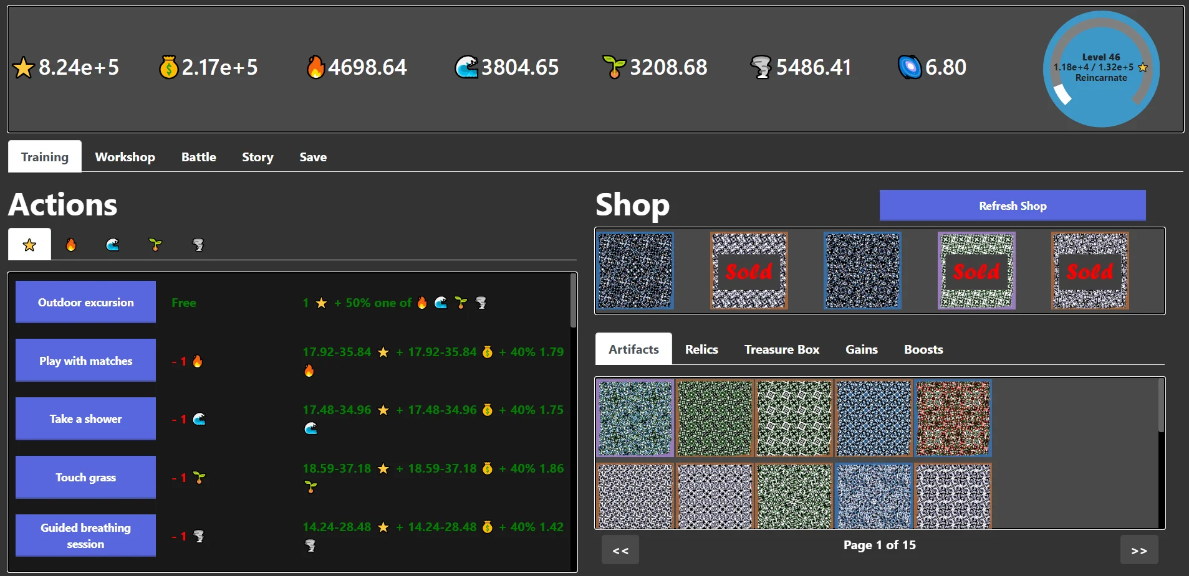Show the Gains tab

(862, 349)
